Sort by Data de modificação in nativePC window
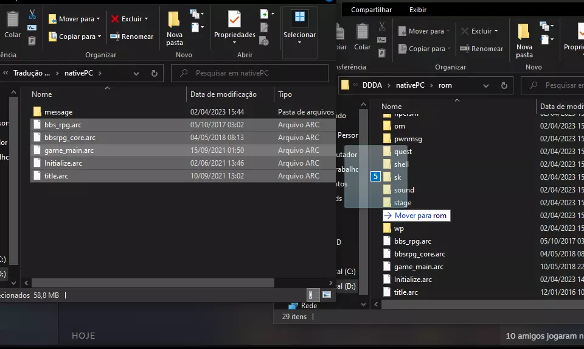This screenshot has height=349, width=584. coord(223,94)
